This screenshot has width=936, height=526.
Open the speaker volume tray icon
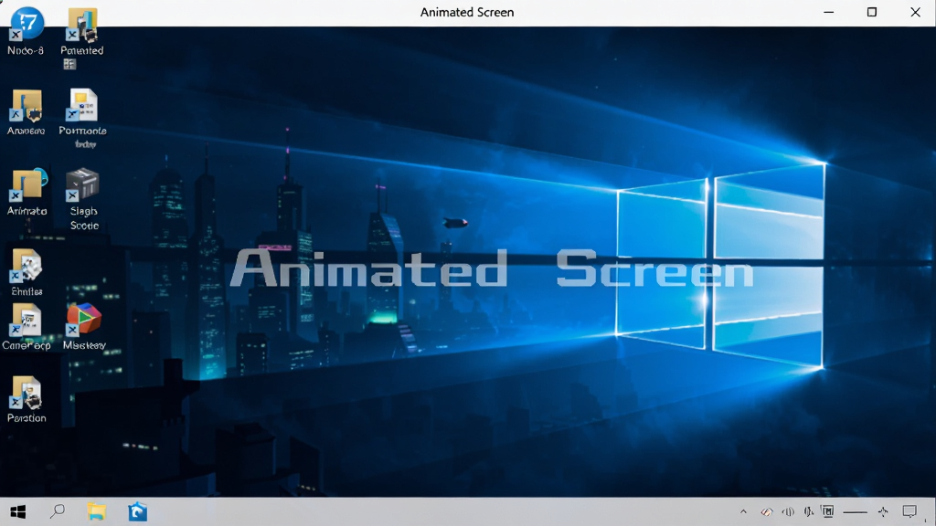click(x=788, y=511)
